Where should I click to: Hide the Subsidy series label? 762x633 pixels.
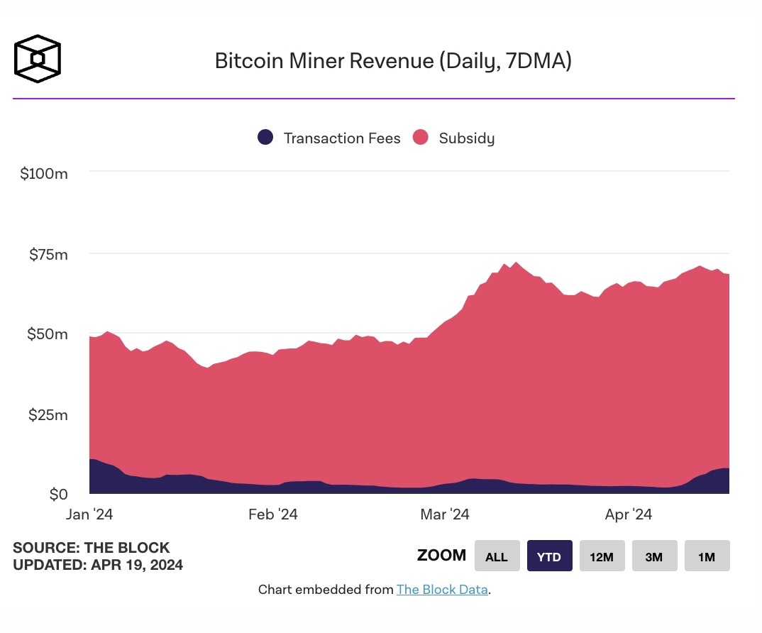467,138
